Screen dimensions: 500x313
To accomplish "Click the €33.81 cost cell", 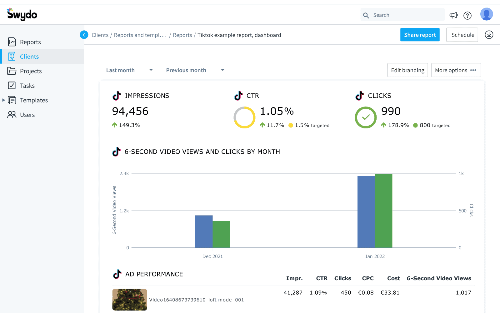I will point(390,293).
